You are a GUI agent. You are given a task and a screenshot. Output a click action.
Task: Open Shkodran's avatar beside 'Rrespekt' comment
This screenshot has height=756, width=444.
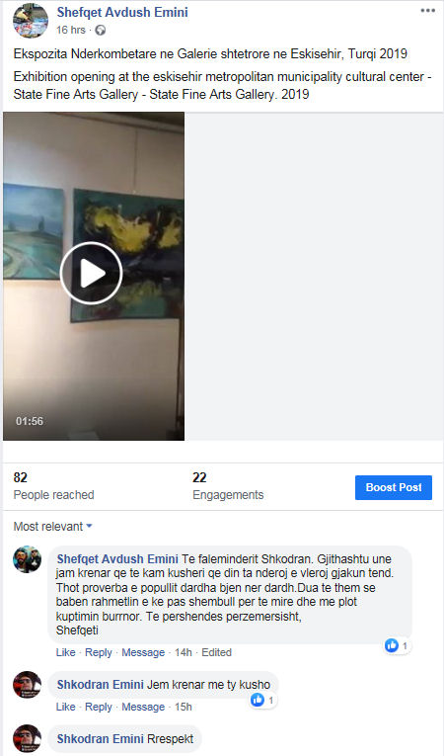pyautogui.click(x=27, y=738)
